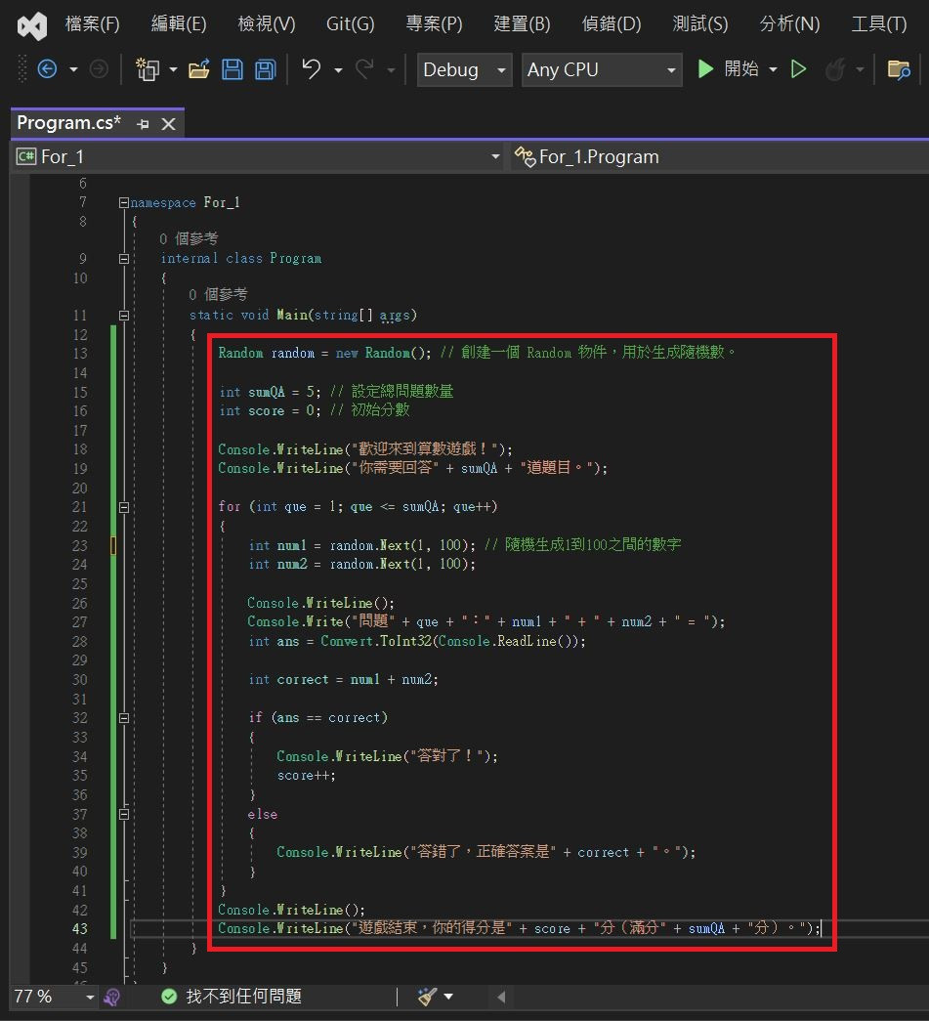Image resolution: width=929 pixels, height=1021 pixels.
Task: Open file using the open folder icon
Action: tap(199, 69)
